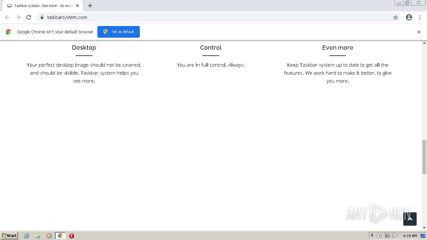Viewport: 427px width, 240px height.
Task: Reload the current page
Action: coord(29,17)
